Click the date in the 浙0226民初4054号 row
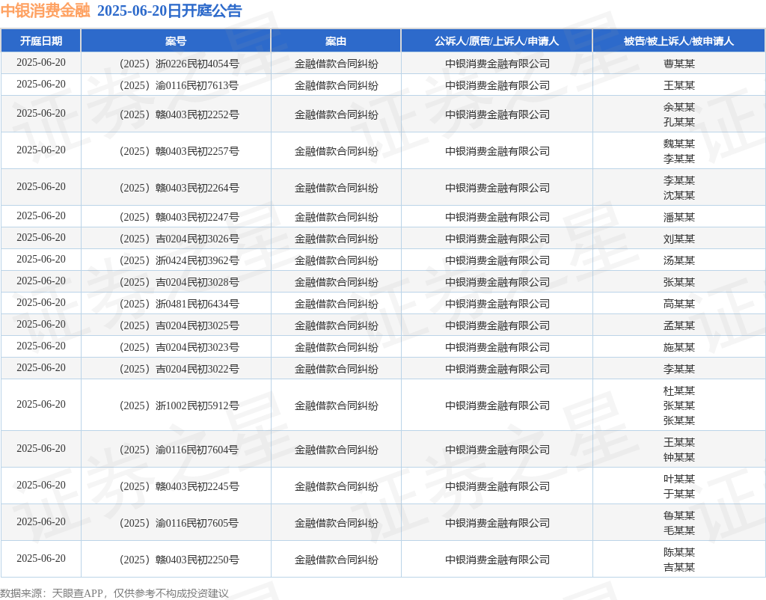This screenshot has height=600, width=766. 41,63
